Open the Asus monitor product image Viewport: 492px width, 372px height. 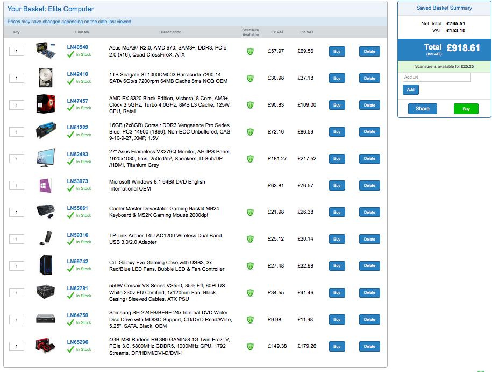(46, 158)
